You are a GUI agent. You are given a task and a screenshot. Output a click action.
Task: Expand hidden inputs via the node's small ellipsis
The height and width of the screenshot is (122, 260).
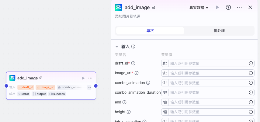click(x=89, y=87)
